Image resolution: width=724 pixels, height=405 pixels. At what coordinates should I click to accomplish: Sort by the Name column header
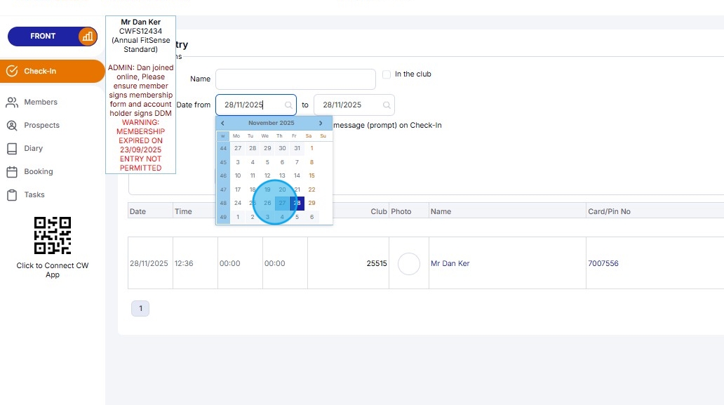coord(507,211)
